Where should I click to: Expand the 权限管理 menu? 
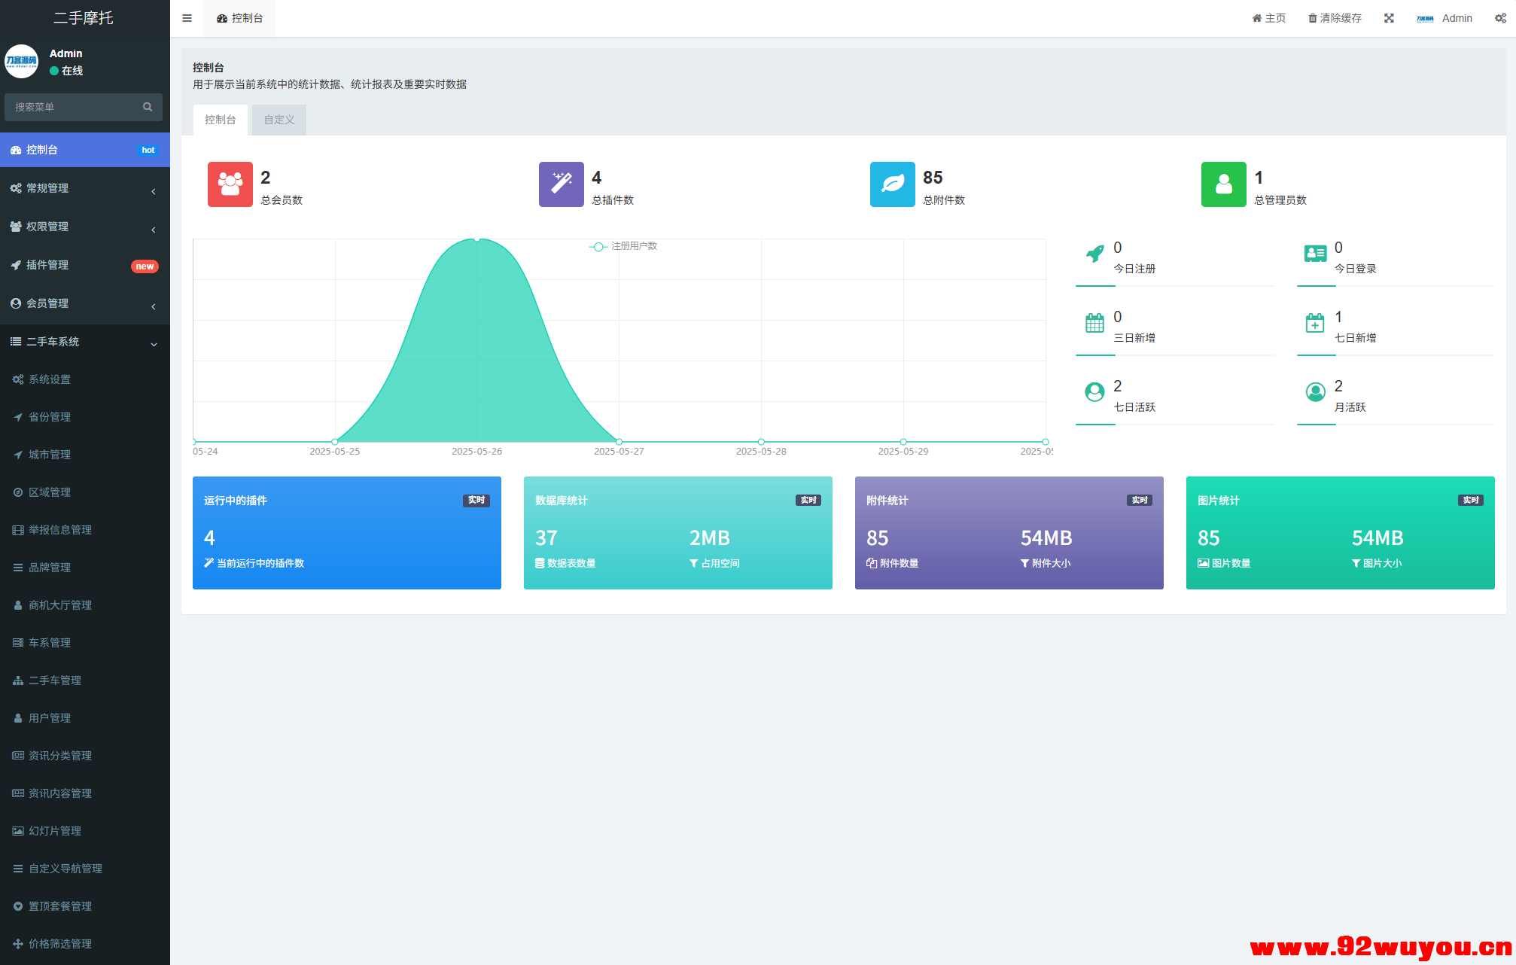tap(84, 227)
